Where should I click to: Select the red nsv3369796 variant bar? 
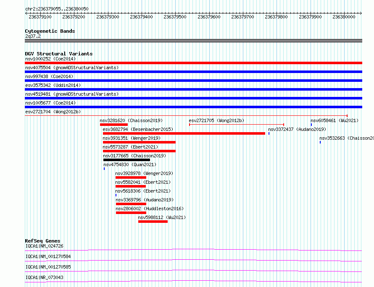pos(131,204)
